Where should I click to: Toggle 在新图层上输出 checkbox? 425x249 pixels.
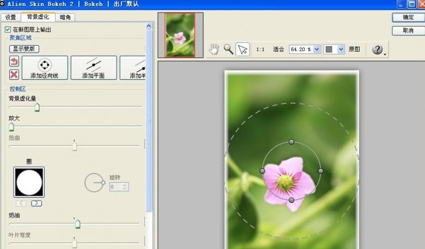click(8, 29)
